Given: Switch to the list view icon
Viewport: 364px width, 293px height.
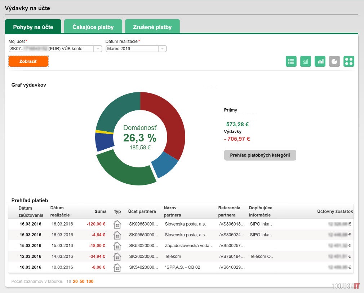Looking at the screenshot, I should click(x=291, y=61).
